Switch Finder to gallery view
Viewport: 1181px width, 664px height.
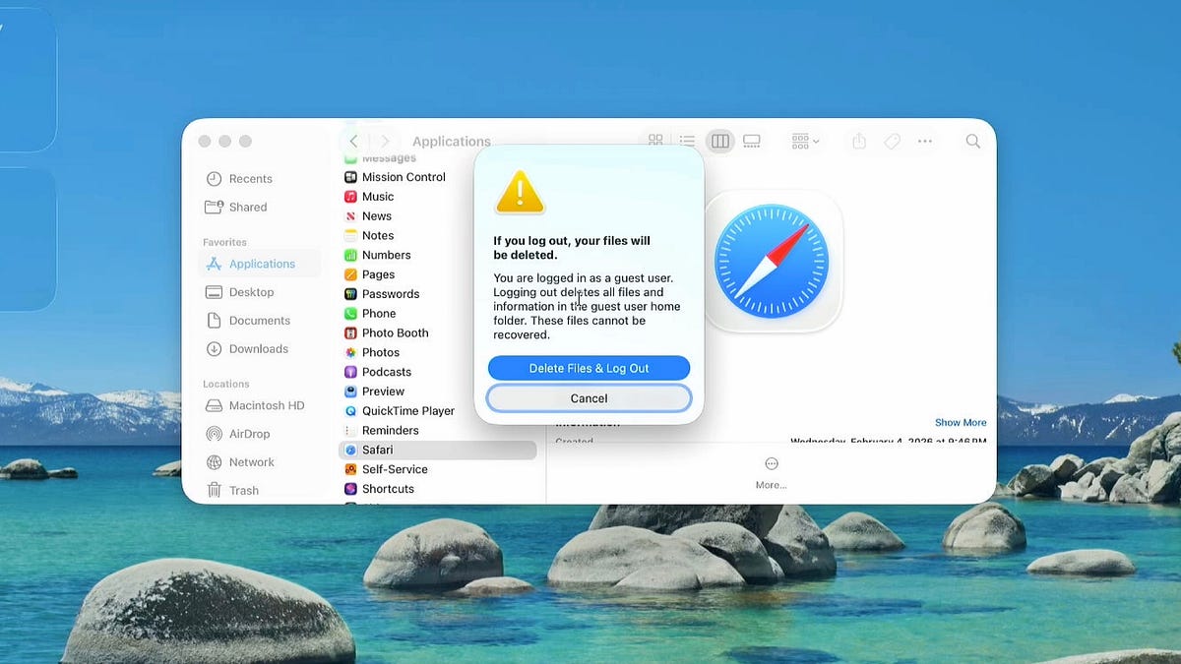point(752,142)
